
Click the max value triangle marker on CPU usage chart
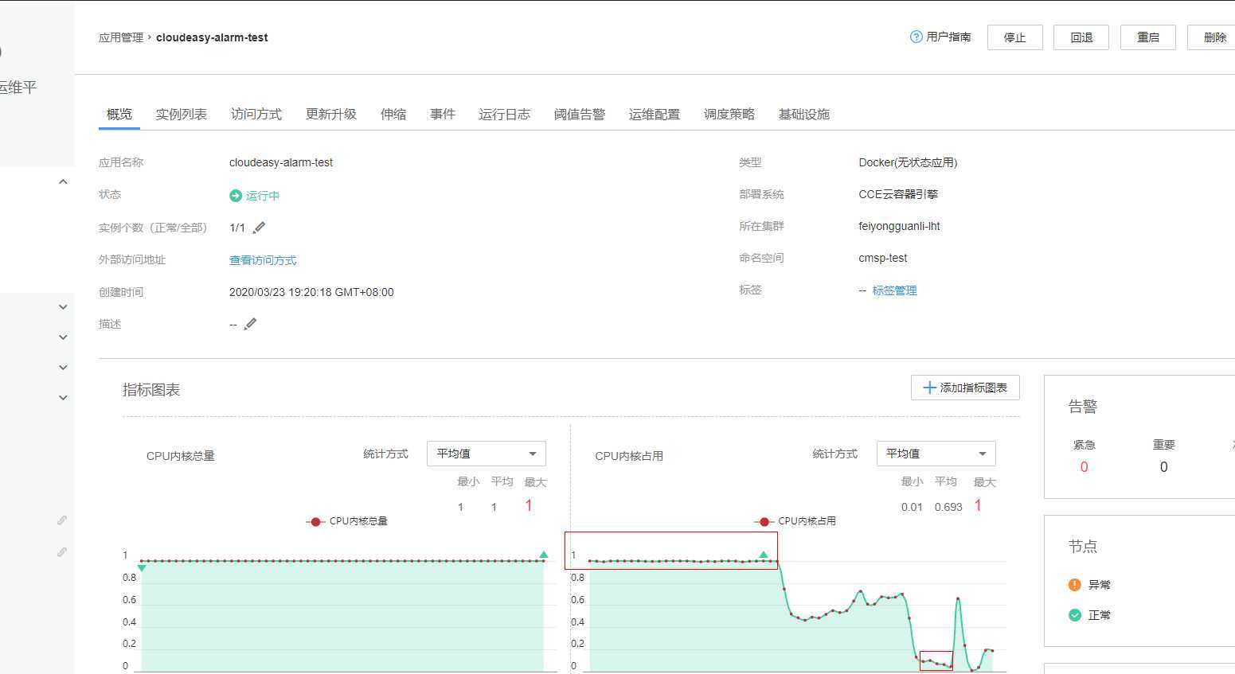764,555
